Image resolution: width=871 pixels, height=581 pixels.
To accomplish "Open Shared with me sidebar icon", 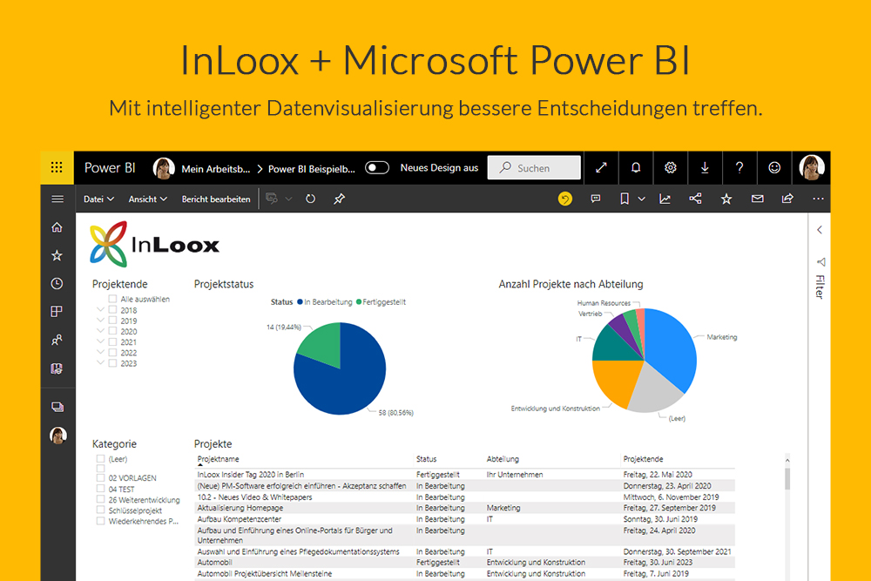I will 57,340.
